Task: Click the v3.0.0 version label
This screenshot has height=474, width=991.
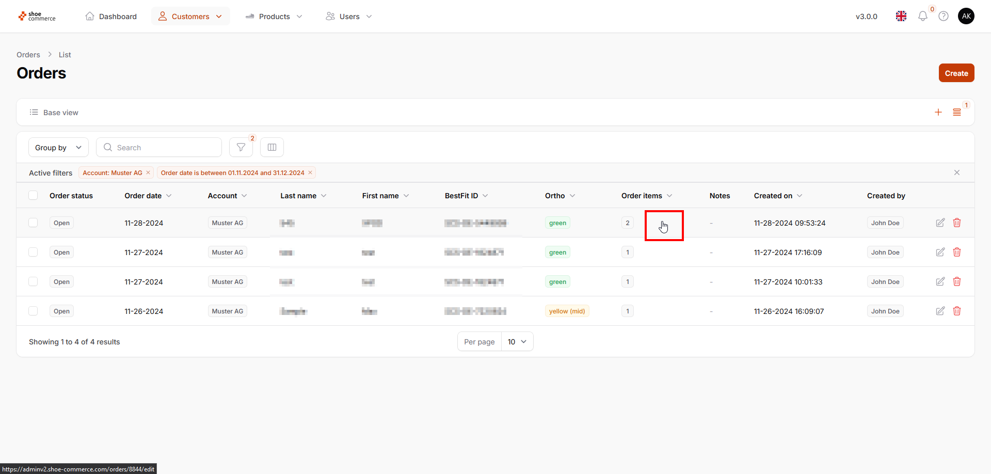Action: pyautogui.click(x=866, y=17)
